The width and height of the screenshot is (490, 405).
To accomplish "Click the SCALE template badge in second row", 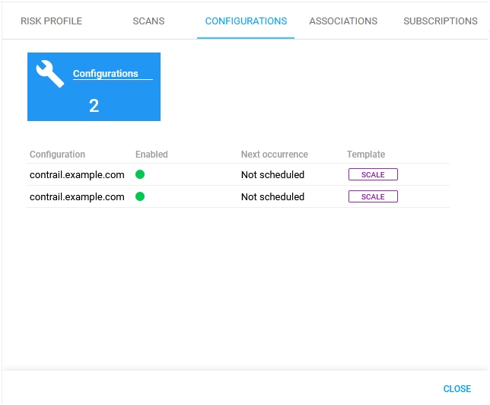I will [x=373, y=196].
